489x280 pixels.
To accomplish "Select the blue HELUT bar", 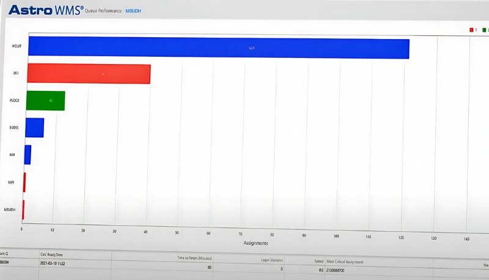I will (218, 48).
